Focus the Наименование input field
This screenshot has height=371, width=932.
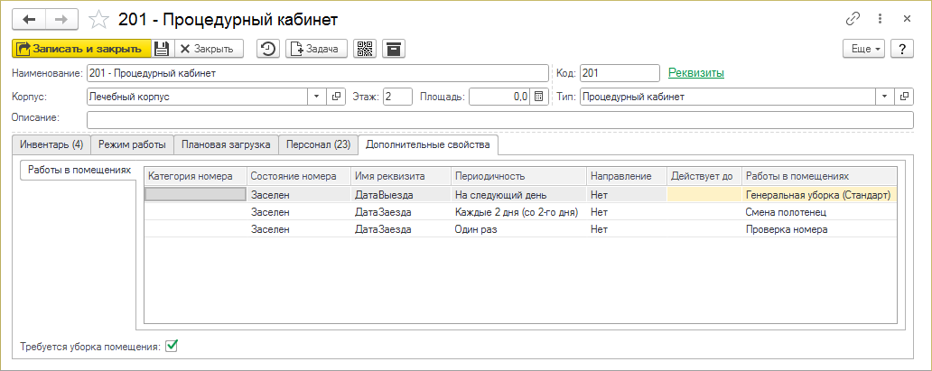pos(317,73)
